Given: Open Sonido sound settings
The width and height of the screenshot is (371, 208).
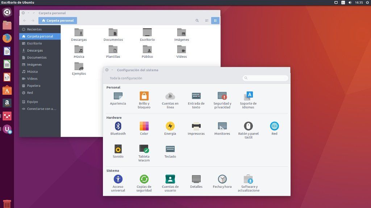Looking at the screenshot, I should [118, 149].
